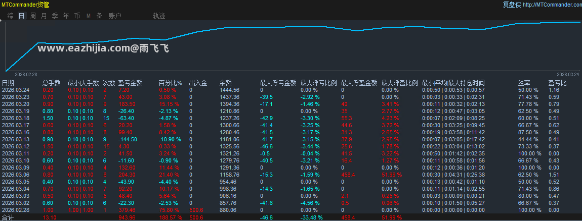Click the 44.44 % win rate cell
The width and height of the screenshot is (582, 221).
coord(528,139)
